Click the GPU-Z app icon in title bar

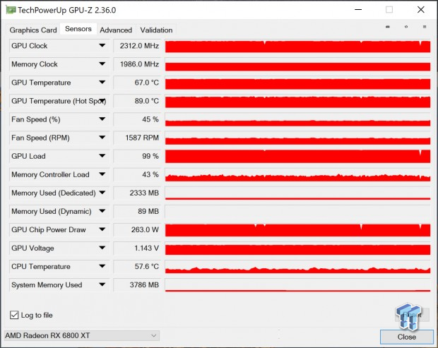11,10
